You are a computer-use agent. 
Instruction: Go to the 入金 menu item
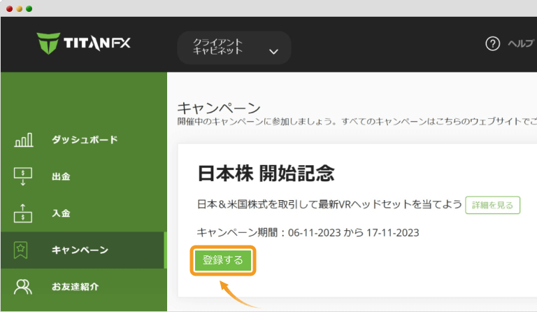(61, 213)
